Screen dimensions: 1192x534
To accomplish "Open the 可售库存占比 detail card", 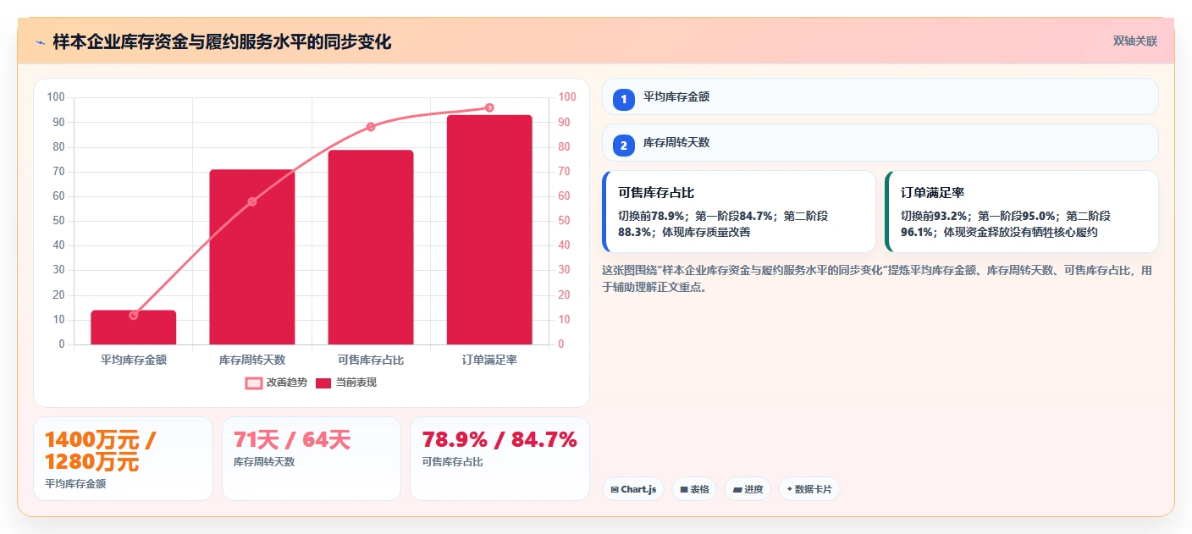I will [739, 212].
